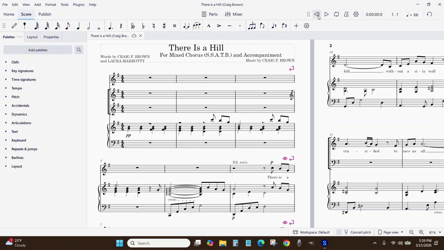This screenshot has height=250, width=444.
Task: Toggle the tie on selected note
Action: [186, 26]
